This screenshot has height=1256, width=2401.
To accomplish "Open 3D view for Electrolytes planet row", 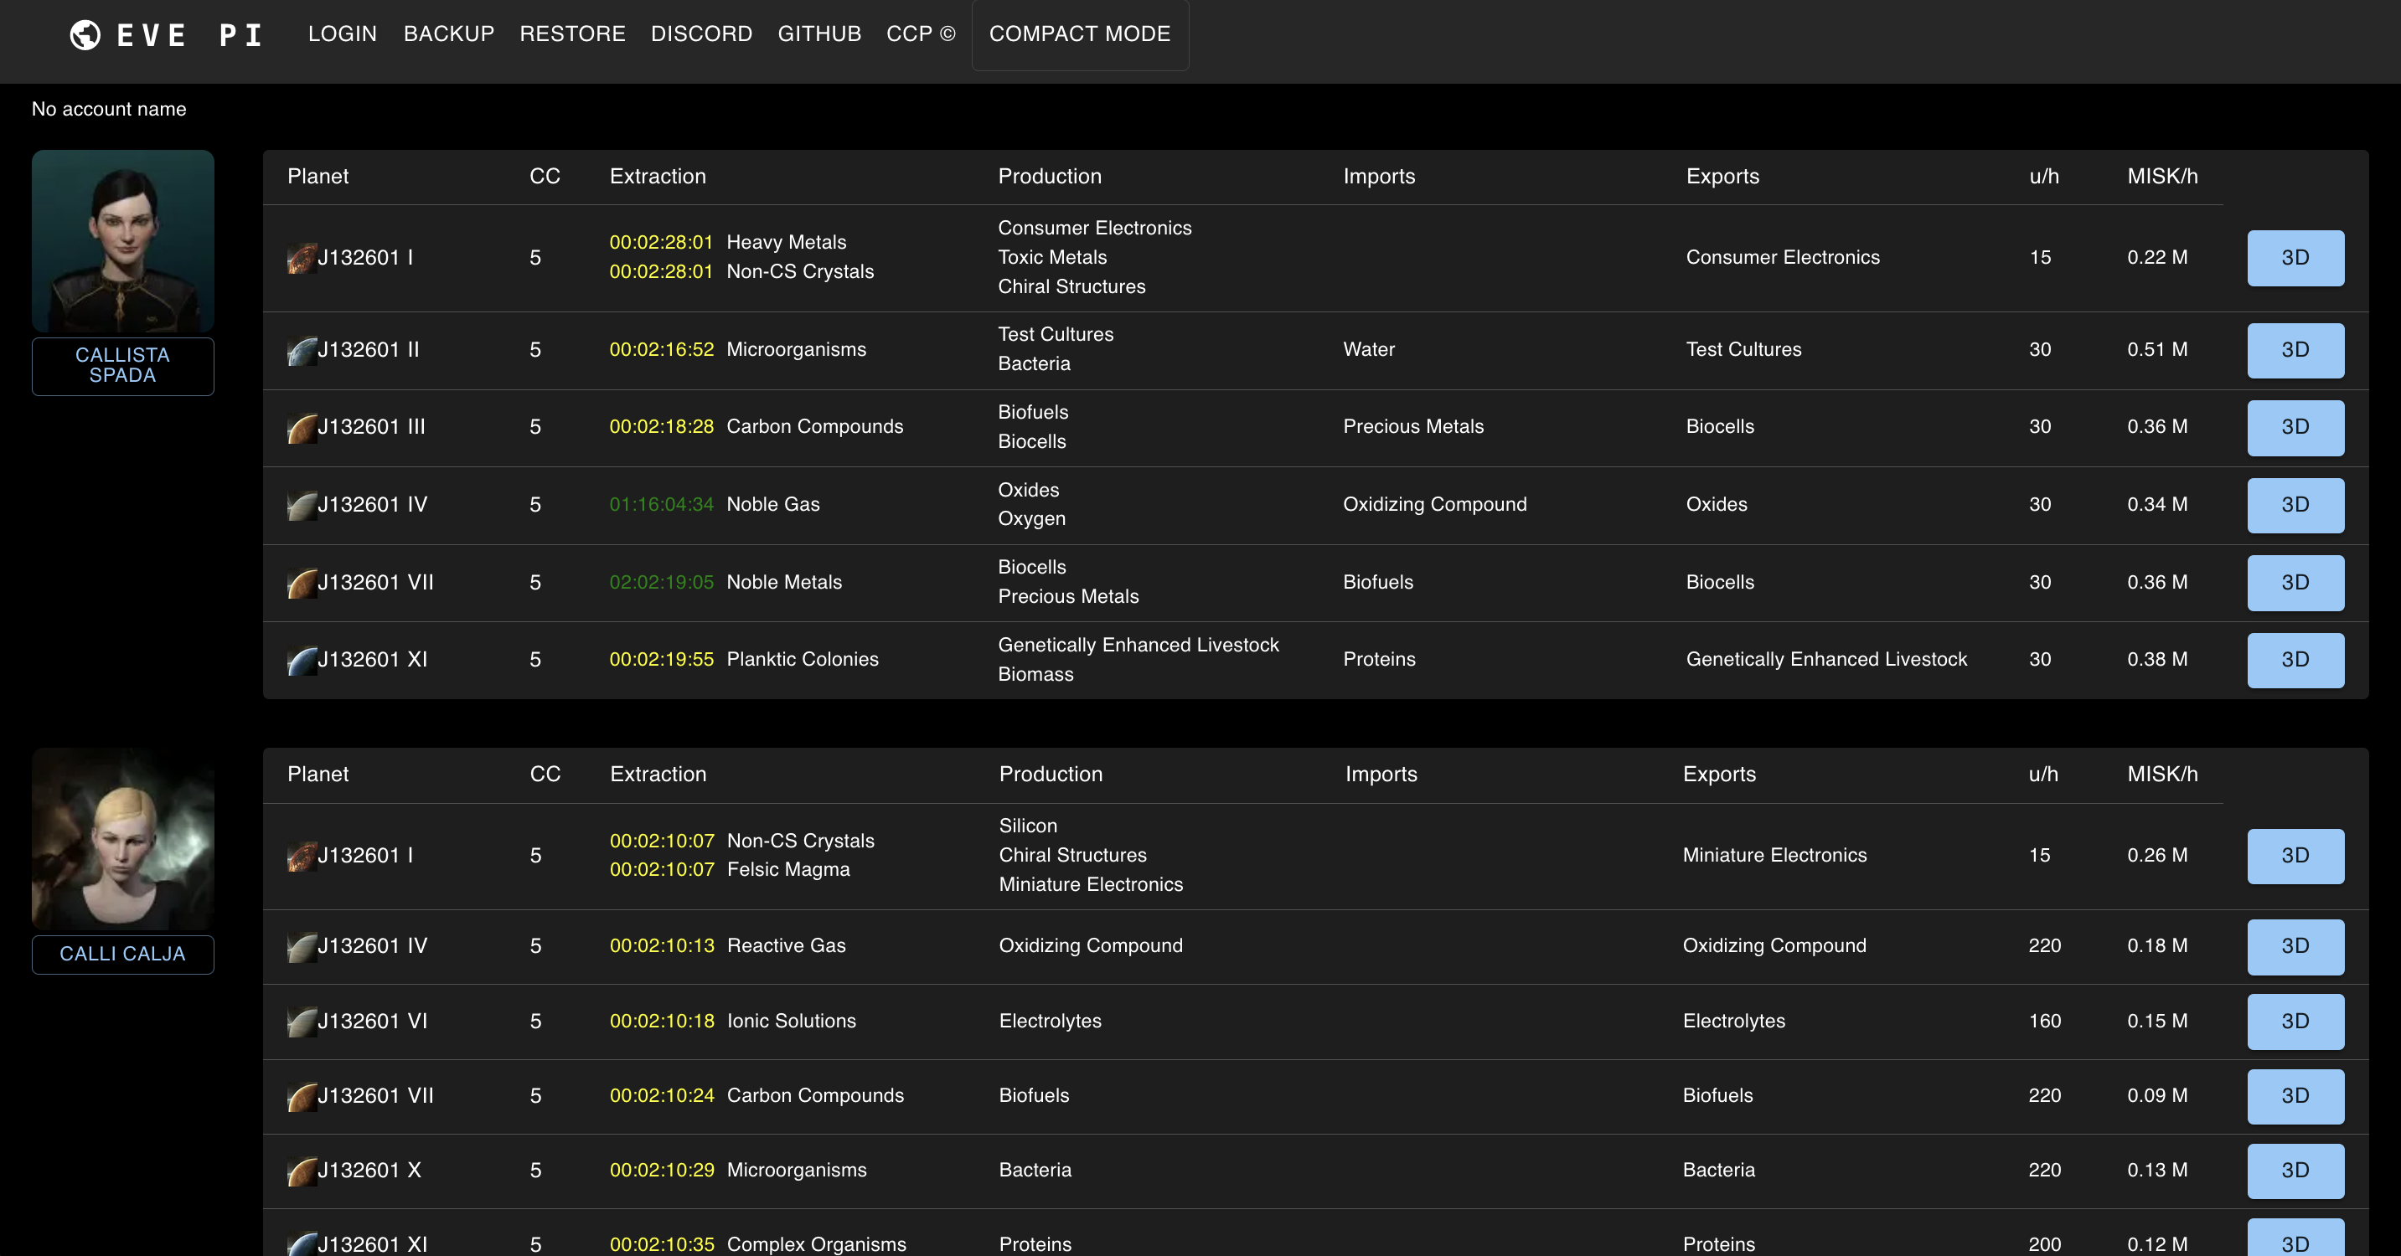I will tap(2294, 1022).
